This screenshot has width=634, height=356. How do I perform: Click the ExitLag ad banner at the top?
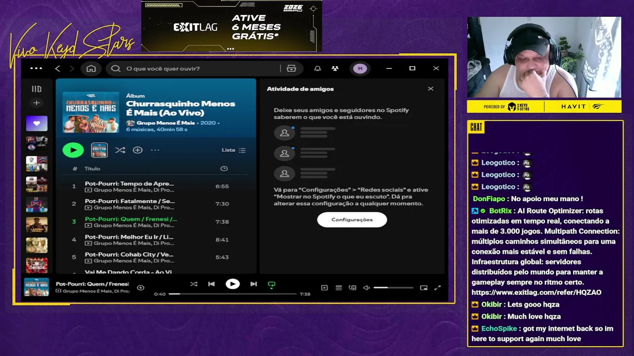click(232, 26)
